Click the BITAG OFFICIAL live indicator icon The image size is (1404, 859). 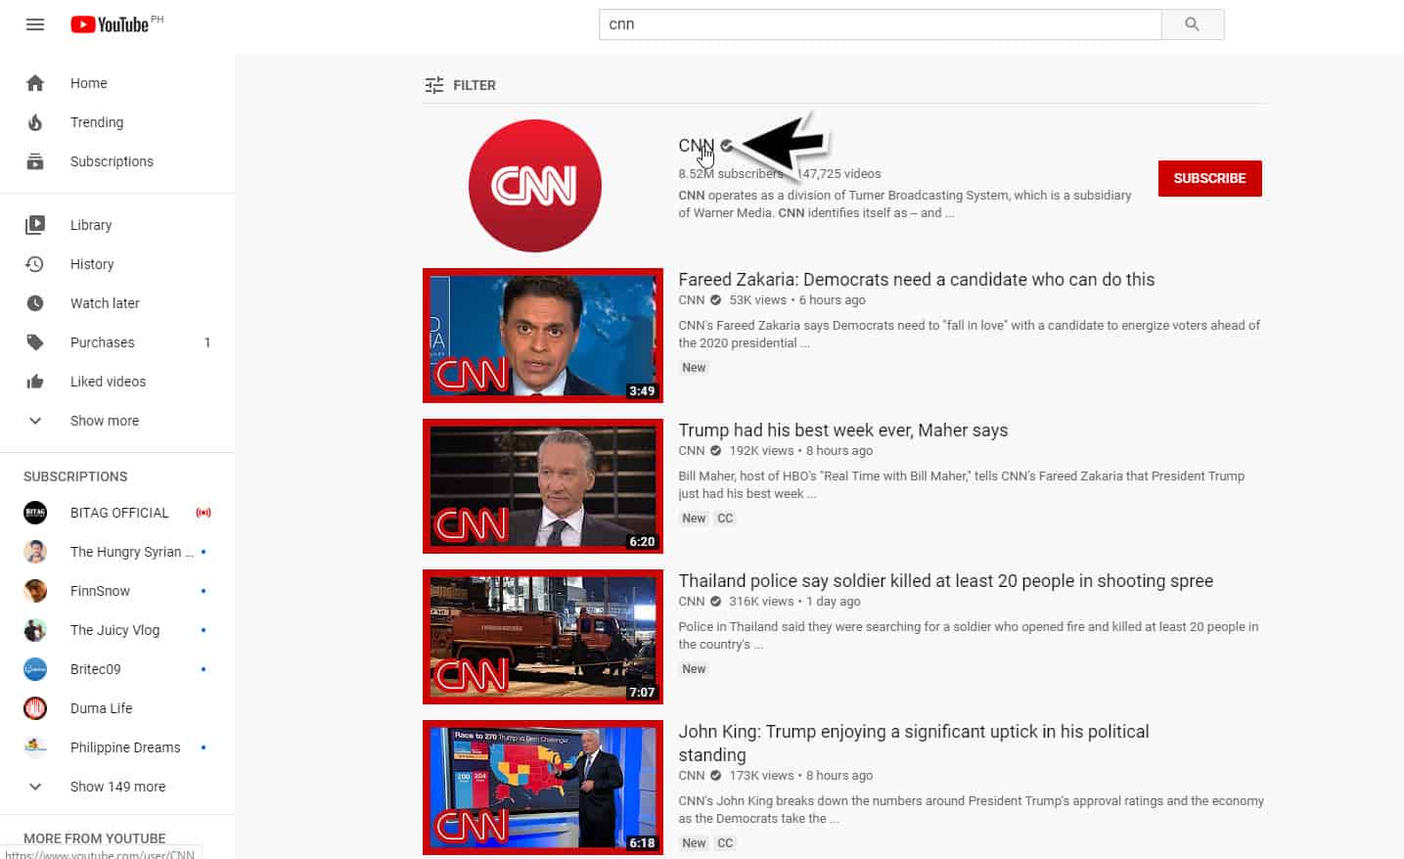coord(204,513)
